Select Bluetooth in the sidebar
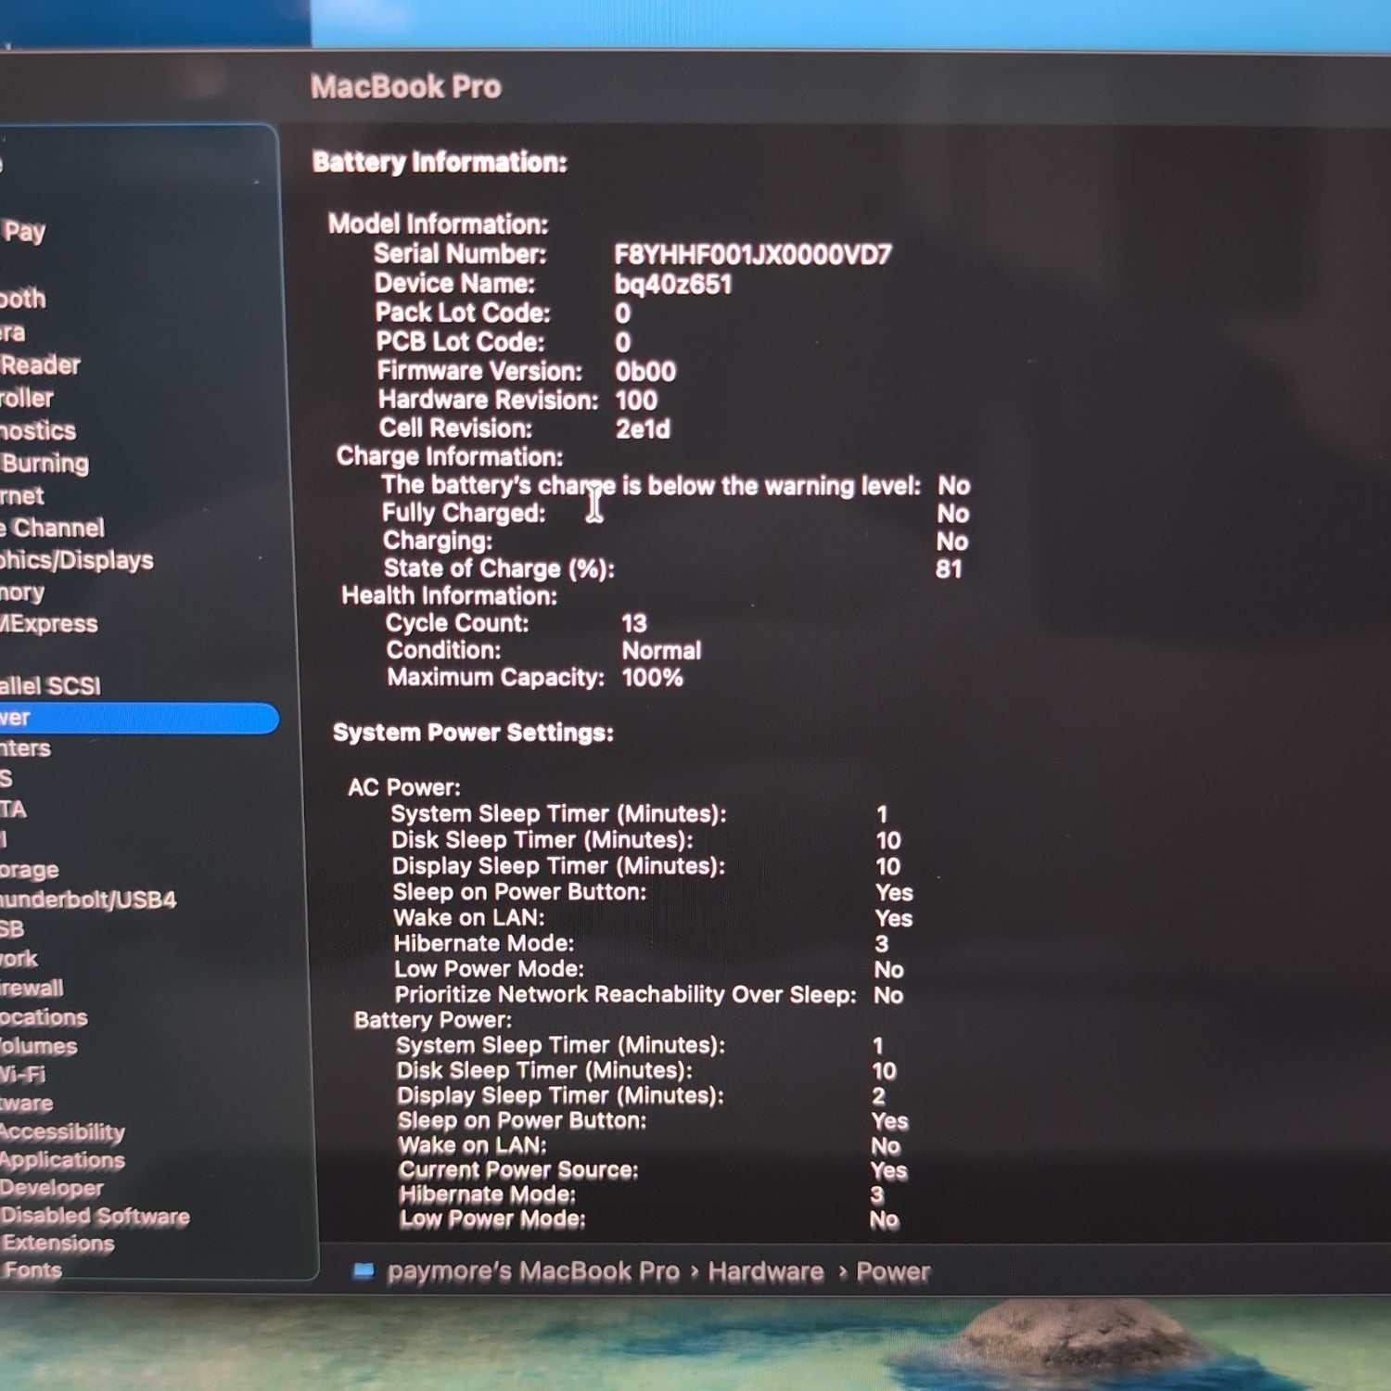This screenshot has width=1391, height=1391. coord(22,299)
